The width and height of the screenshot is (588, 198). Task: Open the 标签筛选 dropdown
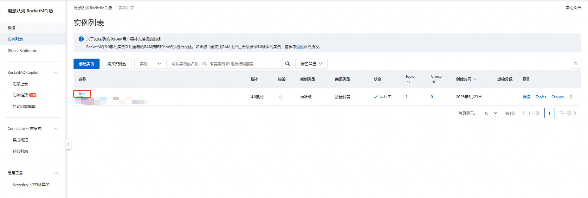(311, 64)
